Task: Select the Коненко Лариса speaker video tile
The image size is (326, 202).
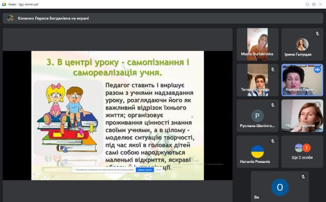Action: pyautogui.click(x=302, y=80)
